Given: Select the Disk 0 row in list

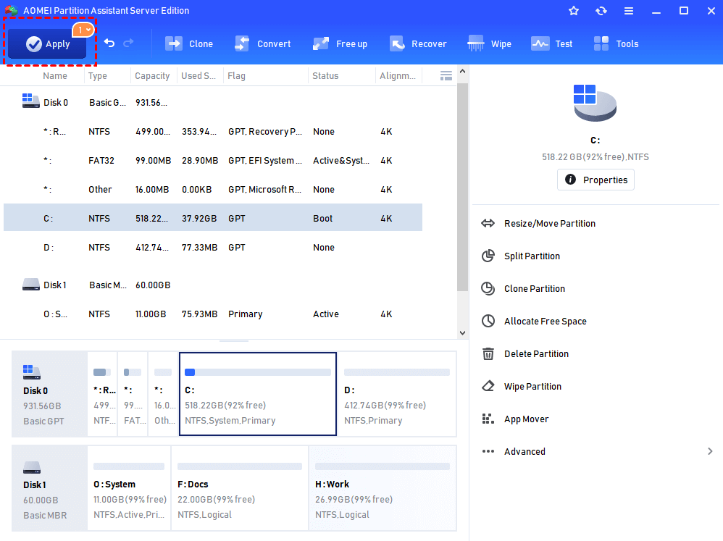Looking at the screenshot, I should (x=213, y=102).
